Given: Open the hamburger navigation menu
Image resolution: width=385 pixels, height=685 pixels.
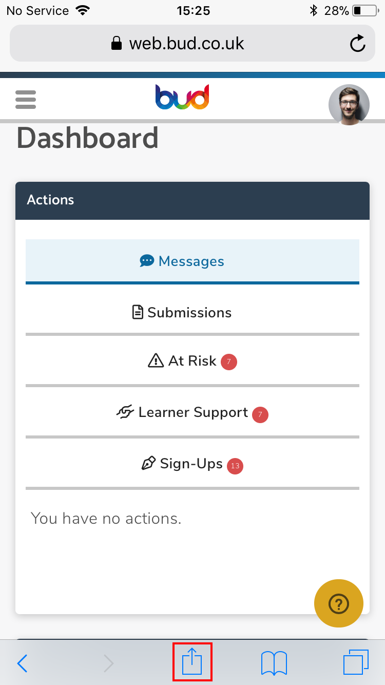Looking at the screenshot, I should click(x=26, y=100).
